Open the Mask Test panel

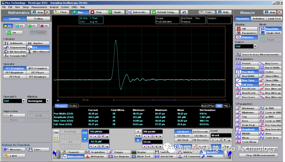tap(142, 156)
